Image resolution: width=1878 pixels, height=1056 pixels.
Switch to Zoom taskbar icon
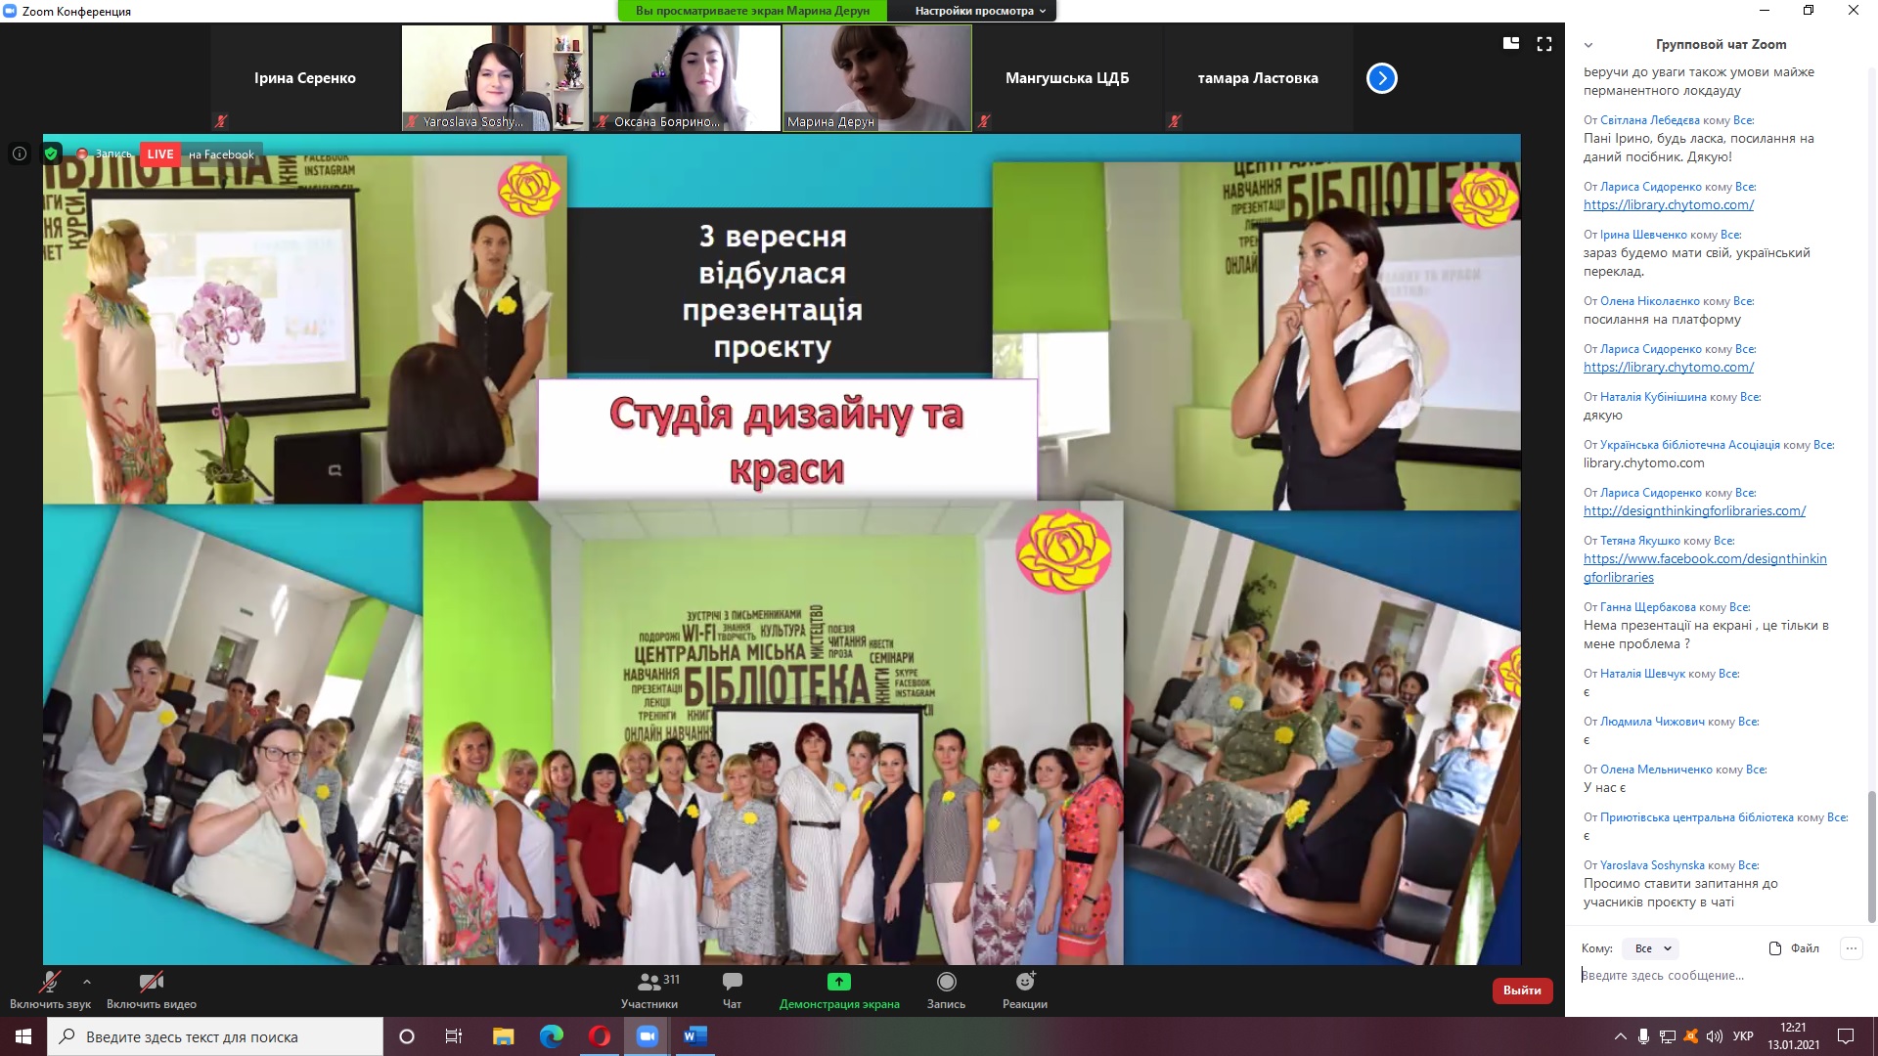point(648,1036)
